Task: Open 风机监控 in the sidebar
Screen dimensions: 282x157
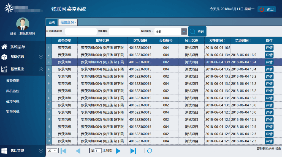Action: click(x=13, y=91)
